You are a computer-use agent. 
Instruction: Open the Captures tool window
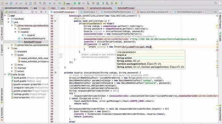tap(2, 50)
